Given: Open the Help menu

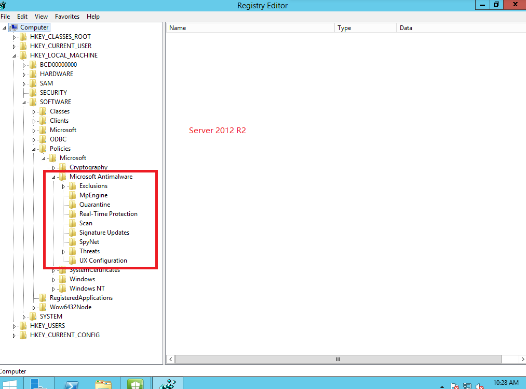Looking at the screenshot, I should pos(93,17).
